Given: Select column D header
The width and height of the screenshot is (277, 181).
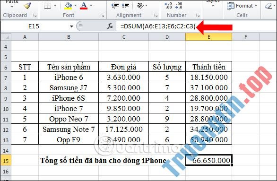Looking at the screenshot, I should tap(167, 37).
